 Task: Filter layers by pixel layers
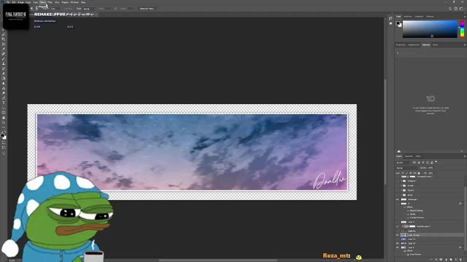coord(414,163)
